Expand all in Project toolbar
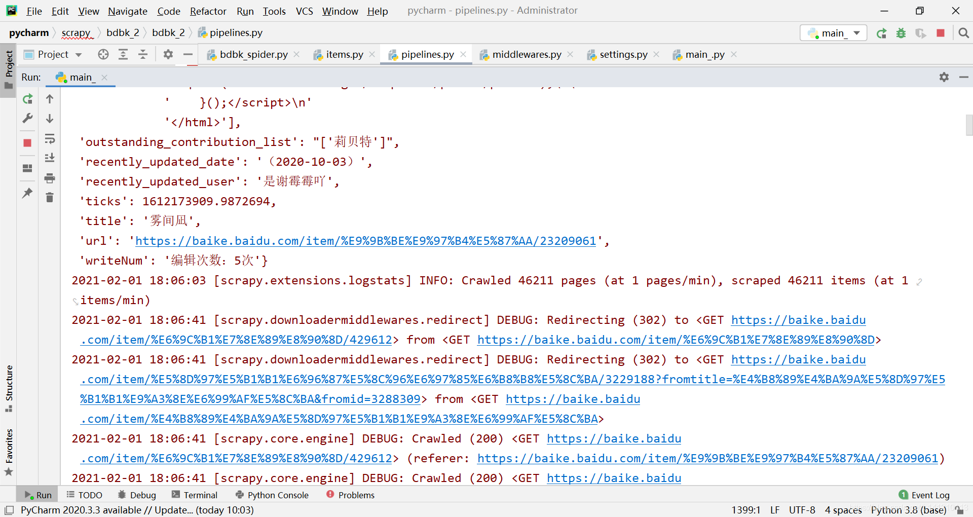 point(123,54)
